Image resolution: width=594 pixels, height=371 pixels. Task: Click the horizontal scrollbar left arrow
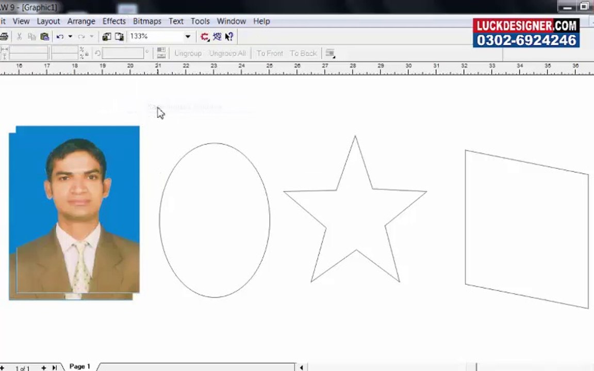coord(302,367)
